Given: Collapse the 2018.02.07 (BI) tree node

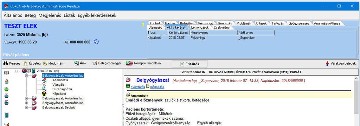Looking at the screenshot, I should [x=17, y=71].
